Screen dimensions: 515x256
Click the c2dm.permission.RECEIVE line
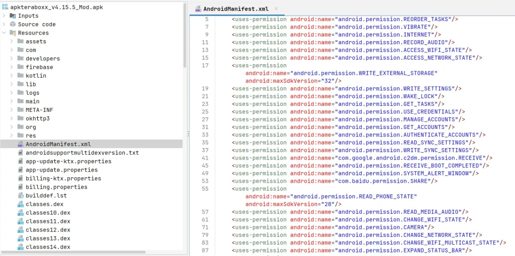362,158
